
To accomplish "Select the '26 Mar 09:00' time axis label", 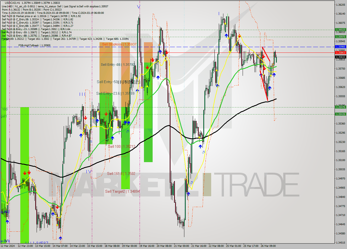I will coord(268,246).
